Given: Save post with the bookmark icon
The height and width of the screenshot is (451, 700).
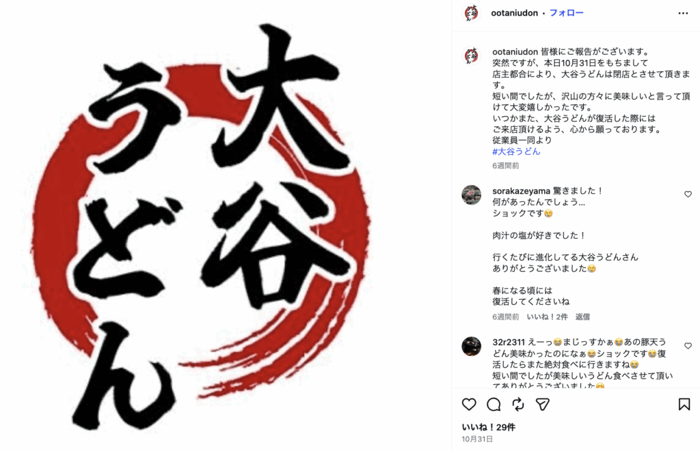Looking at the screenshot, I should pyautogui.click(x=684, y=404).
